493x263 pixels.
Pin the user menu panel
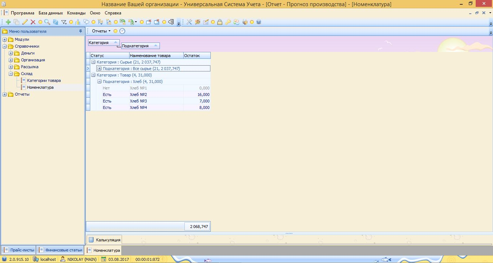click(80, 31)
